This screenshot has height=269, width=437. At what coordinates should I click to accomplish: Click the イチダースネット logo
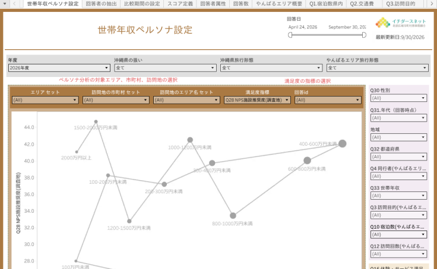(x=401, y=23)
